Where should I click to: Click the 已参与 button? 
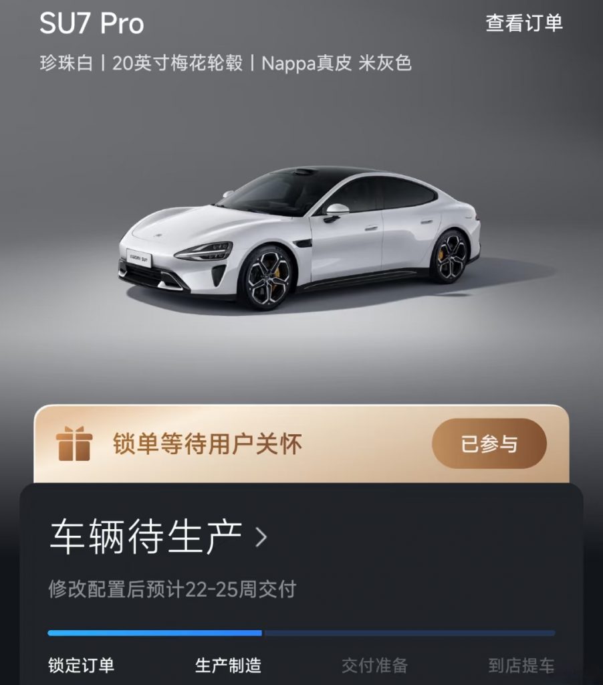coord(489,444)
